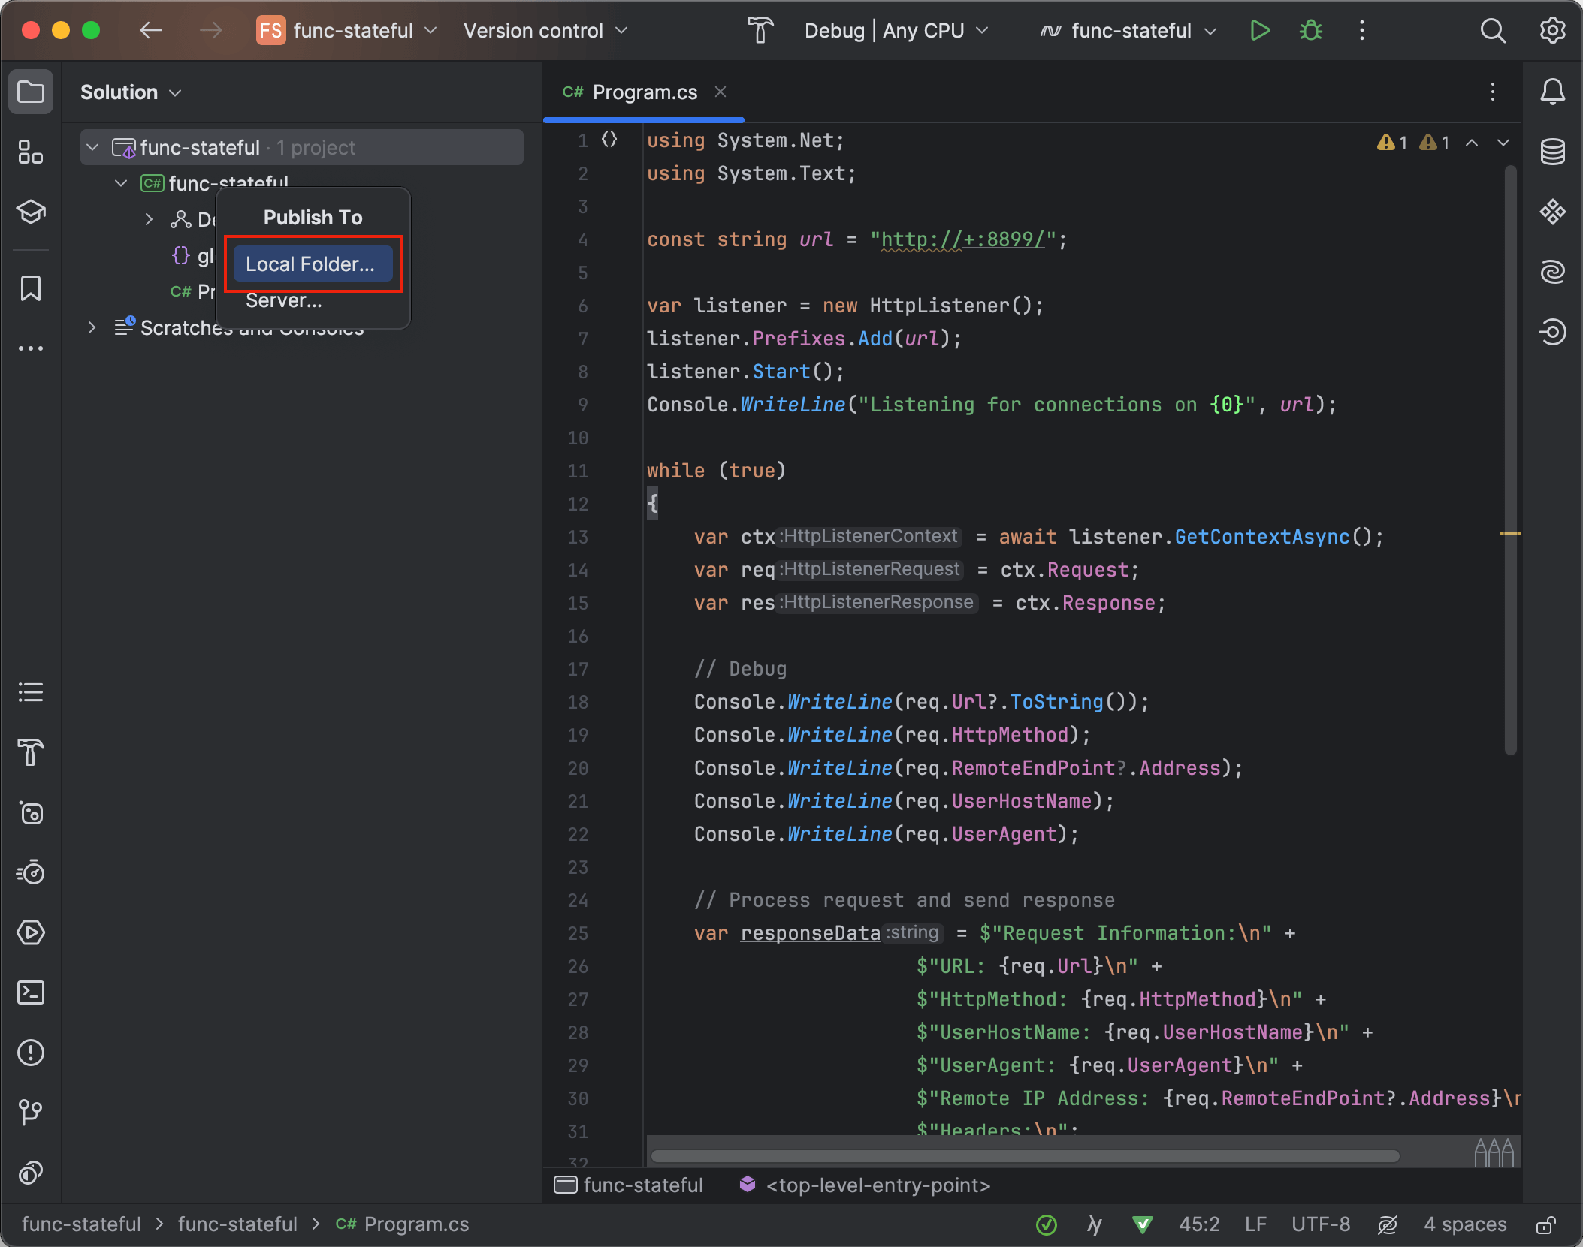Click the 4 spaces indent setting
The image size is (1583, 1247).
pyautogui.click(x=1465, y=1225)
